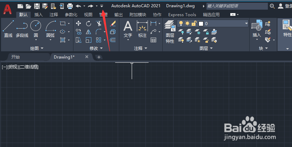Click the layer 0 white color swatch

[x=201, y=24]
